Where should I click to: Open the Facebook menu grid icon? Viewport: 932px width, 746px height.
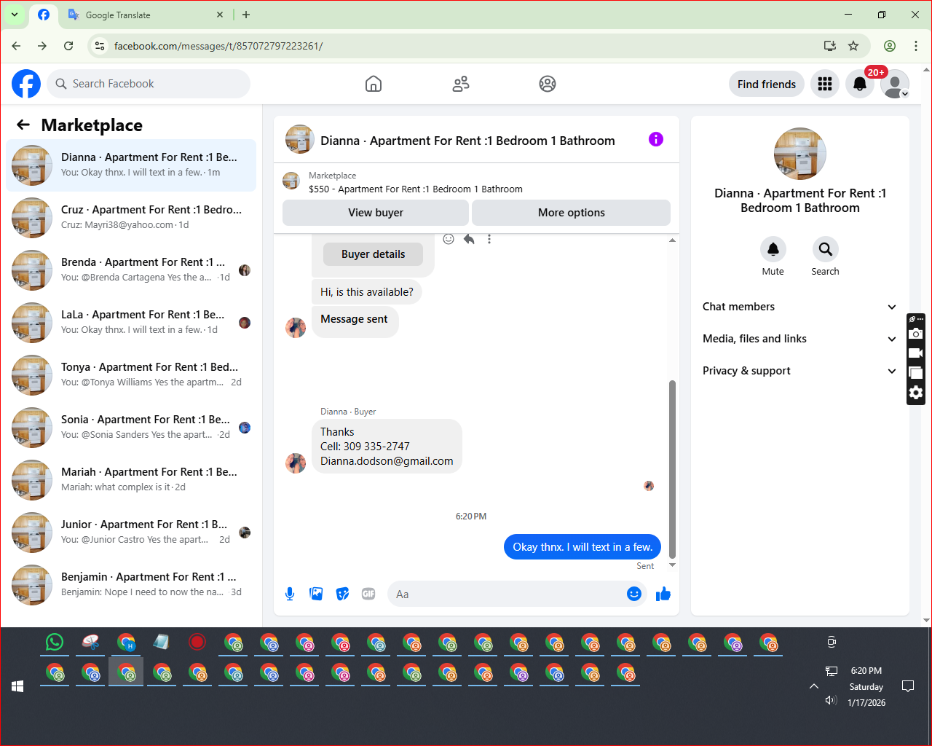825,84
